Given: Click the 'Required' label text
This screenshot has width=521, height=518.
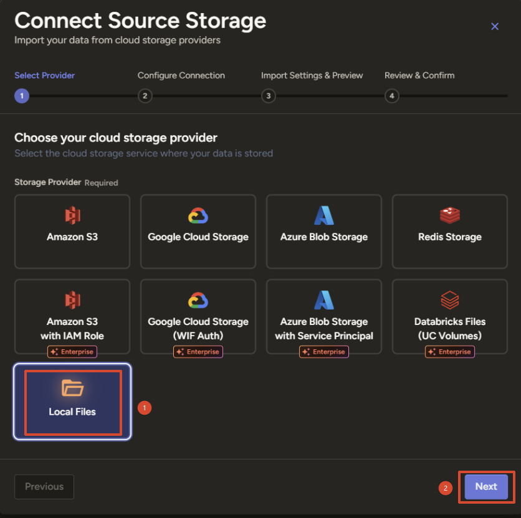Looking at the screenshot, I should point(101,182).
